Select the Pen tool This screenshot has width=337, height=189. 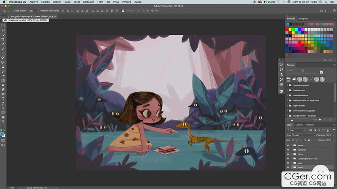click(x=3, y=103)
